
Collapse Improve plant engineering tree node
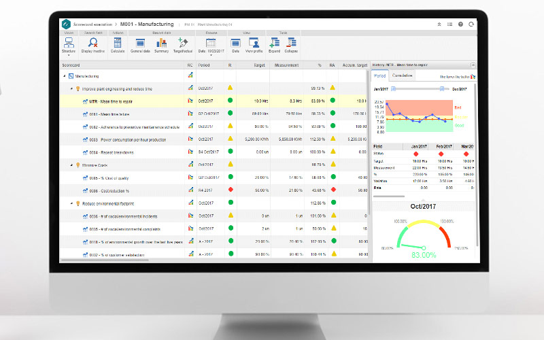[71, 88]
